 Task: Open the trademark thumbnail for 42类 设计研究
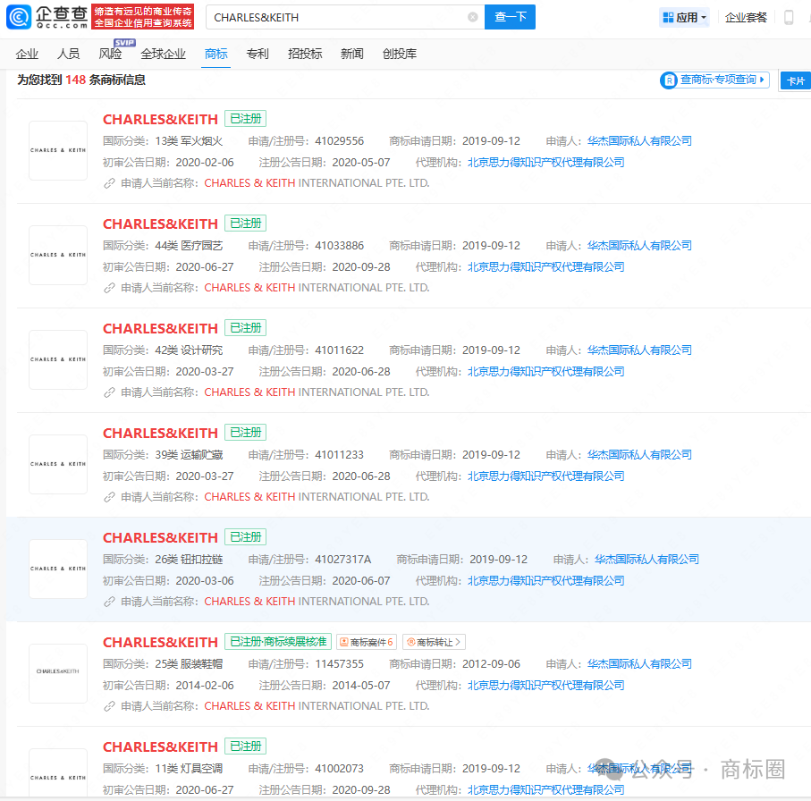click(58, 359)
